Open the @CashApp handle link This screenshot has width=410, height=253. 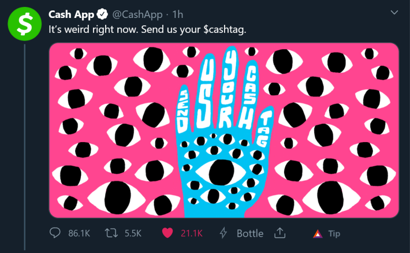[137, 14]
